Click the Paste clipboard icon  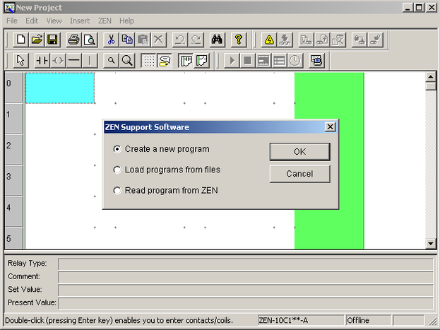click(143, 40)
